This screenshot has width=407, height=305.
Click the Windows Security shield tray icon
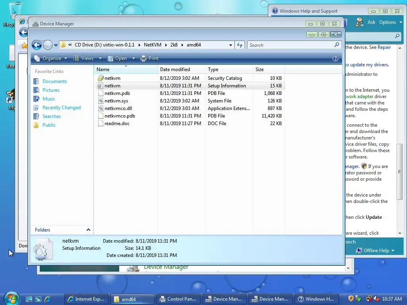point(351,299)
